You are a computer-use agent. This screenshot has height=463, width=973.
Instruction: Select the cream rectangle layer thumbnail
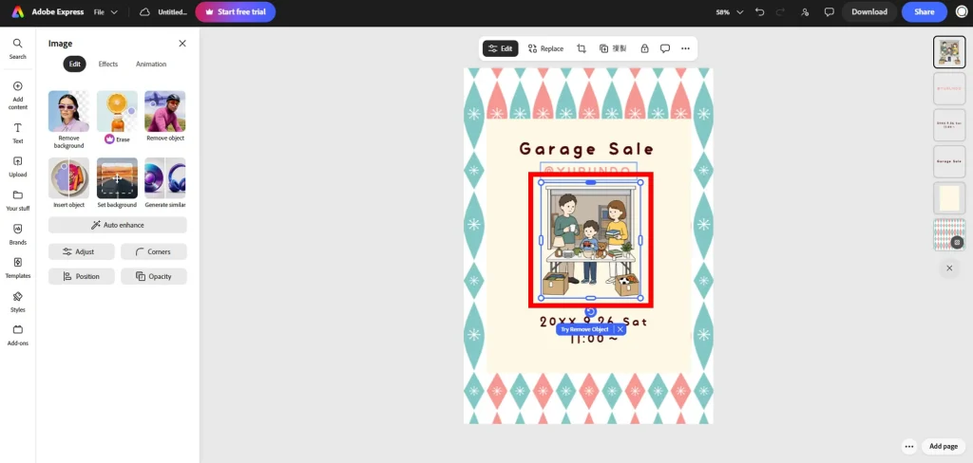click(949, 197)
